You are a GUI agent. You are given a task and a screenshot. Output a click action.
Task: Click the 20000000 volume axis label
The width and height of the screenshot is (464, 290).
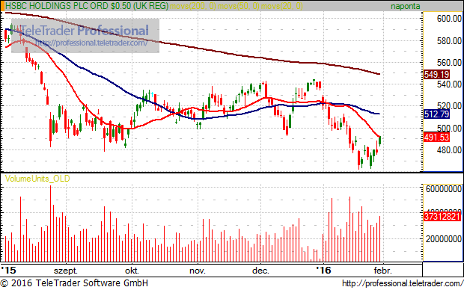pyautogui.click(x=444, y=238)
